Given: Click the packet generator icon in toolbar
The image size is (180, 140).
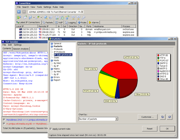Looking at the screenshot, I should pyautogui.click(x=51, y=18).
